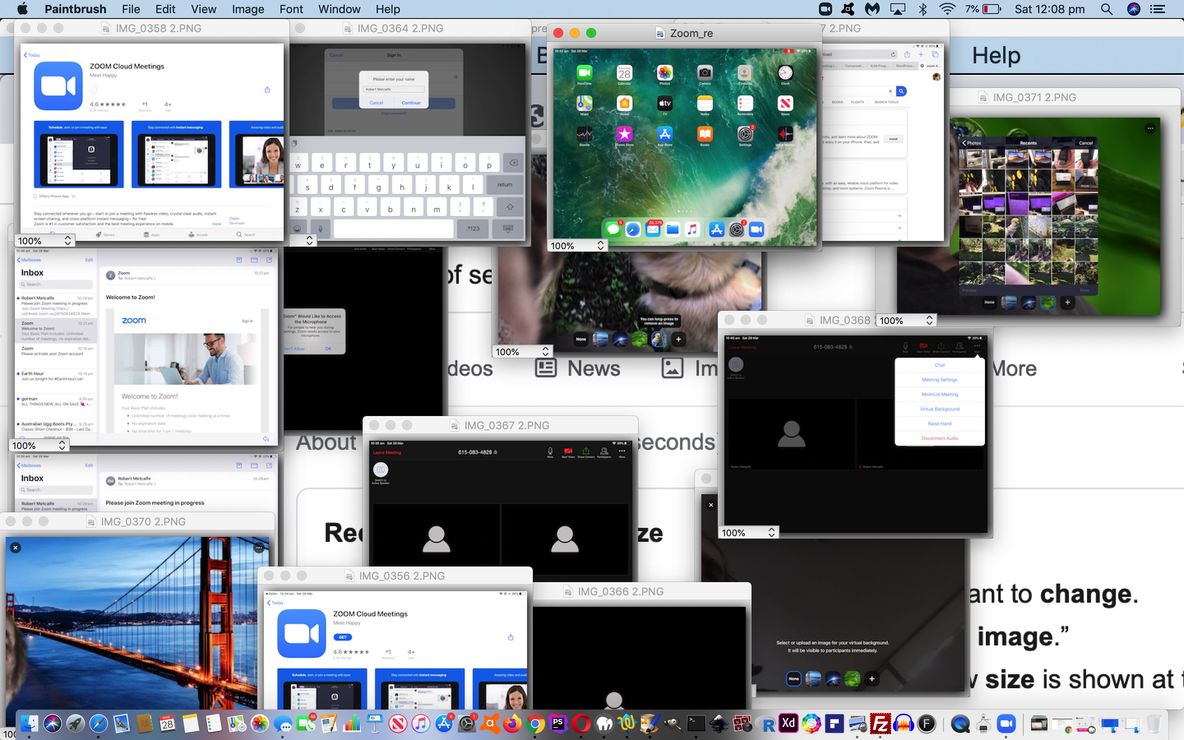Open the Paintbrush application menu

tap(75, 9)
